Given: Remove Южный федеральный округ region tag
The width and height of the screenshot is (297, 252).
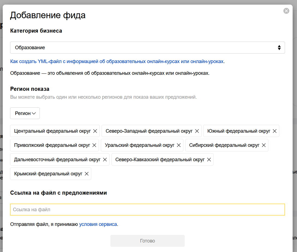Looking at the screenshot, I should click(275, 131).
